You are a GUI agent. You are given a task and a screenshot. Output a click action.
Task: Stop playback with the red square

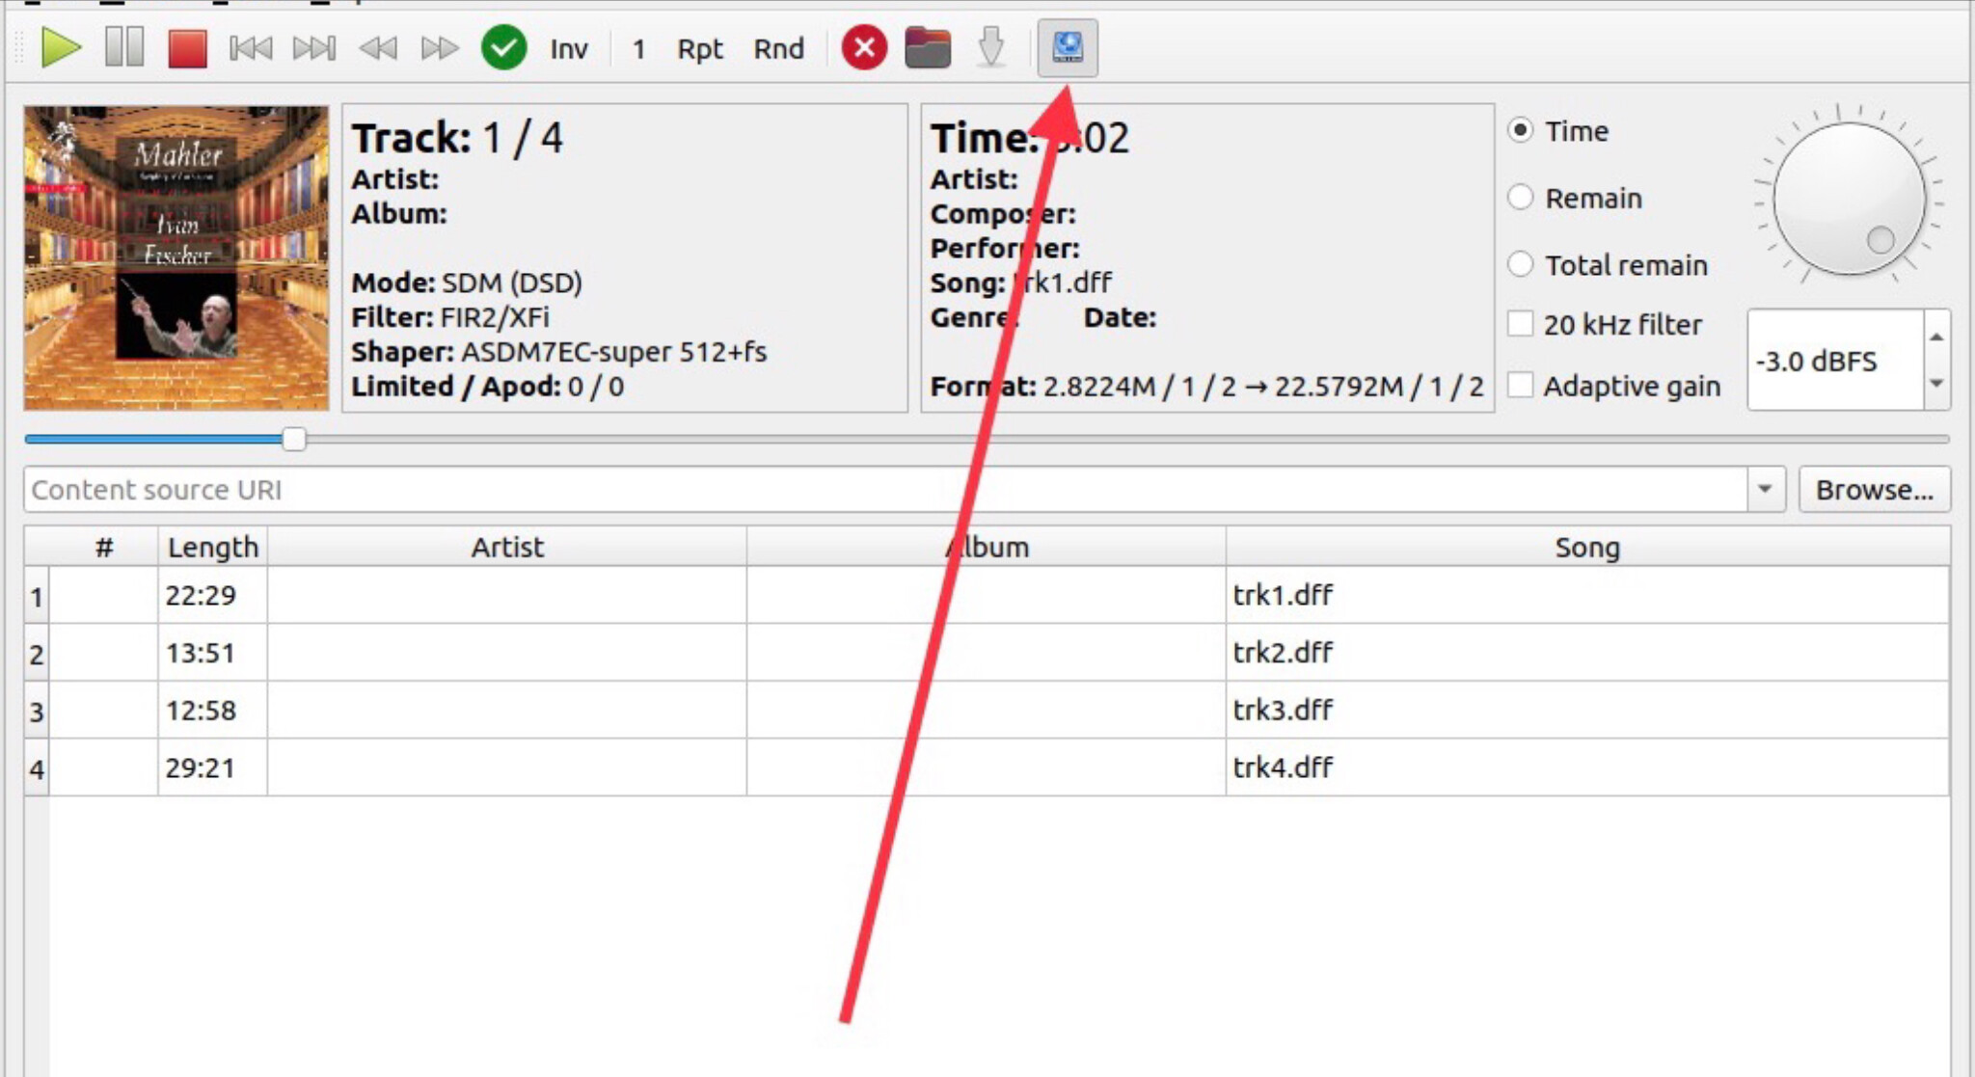(187, 48)
